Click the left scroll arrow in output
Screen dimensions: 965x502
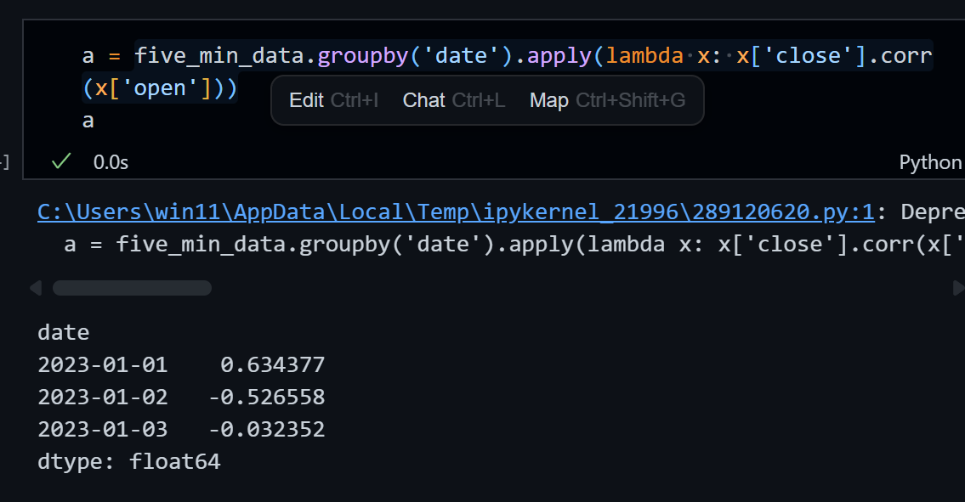pos(35,289)
